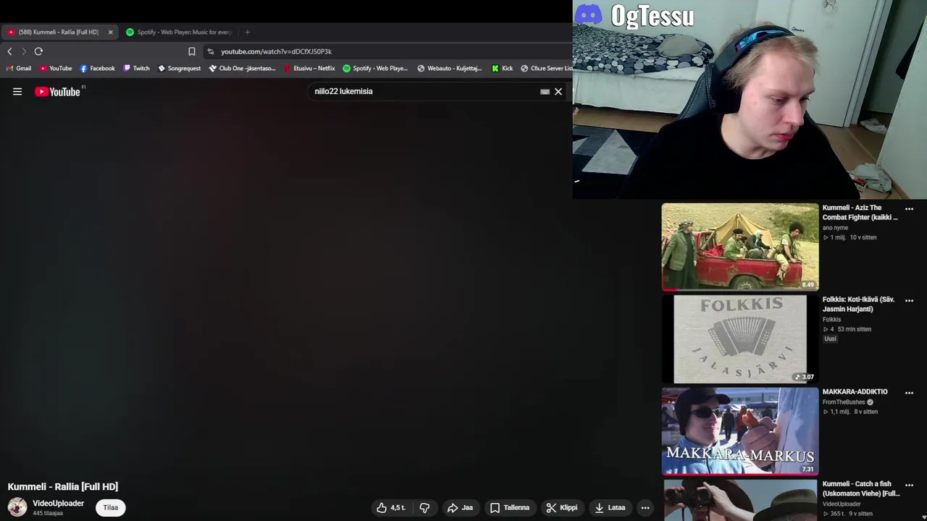Open options menu for MAKKARA-ADDIKTIO
This screenshot has height=521, width=927.
(x=909, y=393)
